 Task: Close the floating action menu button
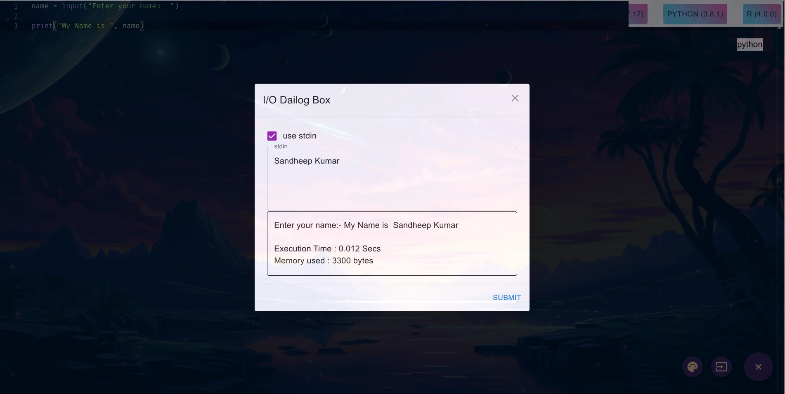[x=758, y=367]
